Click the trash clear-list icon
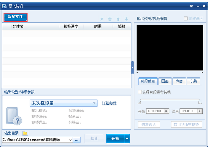Screen dimensions: 208x147 (x=110, y=19)
